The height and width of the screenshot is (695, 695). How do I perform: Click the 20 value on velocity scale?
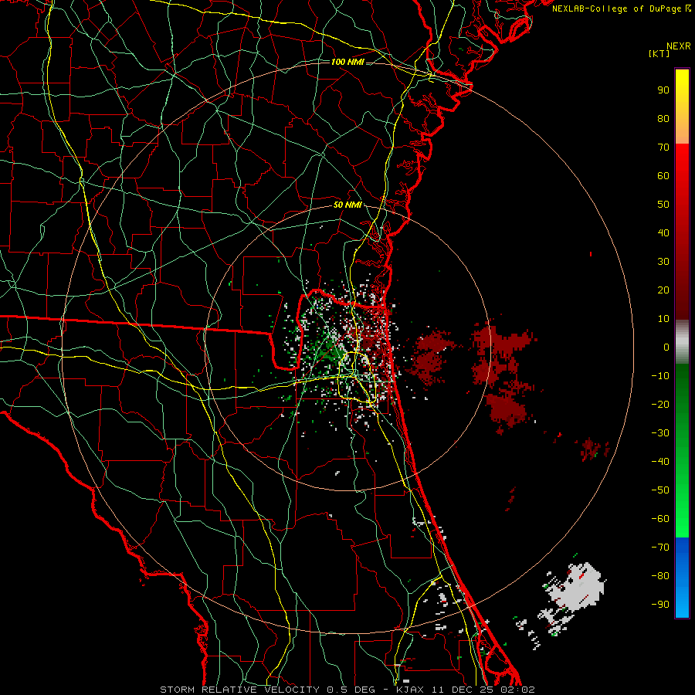coord(663,290)
